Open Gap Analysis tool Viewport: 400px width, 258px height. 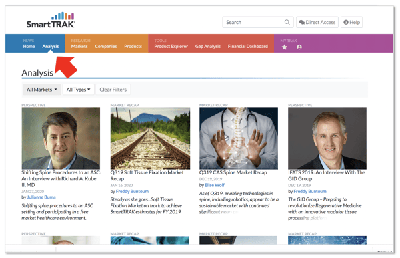point(207,47)
